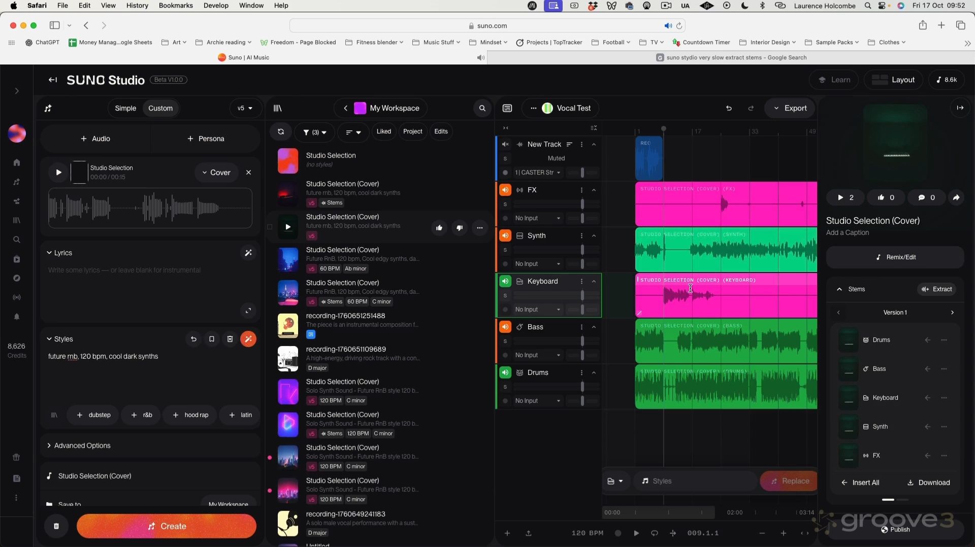This screenshot has height=547, width=975.
Task: Click Insert All stems
Action: [860, 483]
